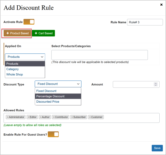Screen dimensions: 166x155
Task: Remove the Customer role tag
Action: [x=90, y=117]
